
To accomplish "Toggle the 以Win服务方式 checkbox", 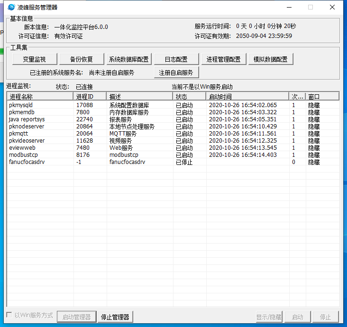I will click(9, 315).
